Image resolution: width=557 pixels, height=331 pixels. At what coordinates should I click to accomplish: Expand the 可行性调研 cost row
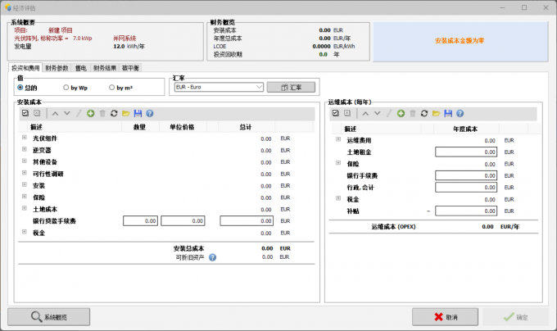[x=24, y=173]
